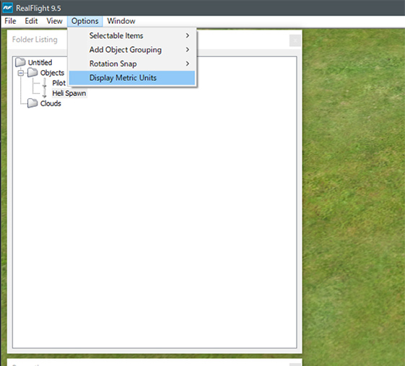This screenshot has height=366, width=405.
Task: Select the Heli Spawn tree item
Action: pos(69,93)
